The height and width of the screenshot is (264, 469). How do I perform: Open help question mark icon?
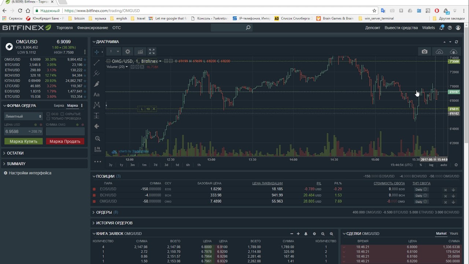[x=450, y=28]
